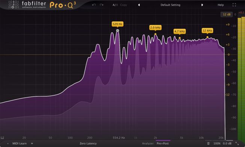Image resolution: width=245 pixels, height=147 pixels.
Task: Enter full screen mode icon
Action: pos(234,5)
